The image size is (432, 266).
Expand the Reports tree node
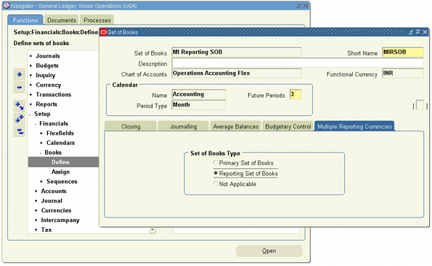31,104
